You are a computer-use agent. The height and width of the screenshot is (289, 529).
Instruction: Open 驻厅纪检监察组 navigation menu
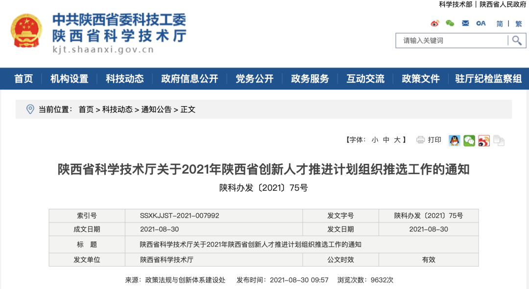click(x=488, y=79)
